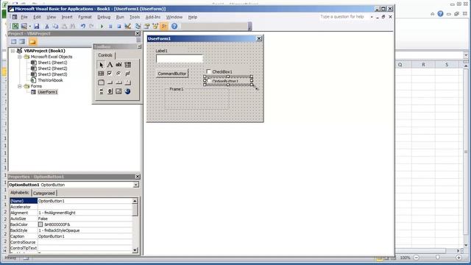Click the Caption property value OptionButton1

85,236
